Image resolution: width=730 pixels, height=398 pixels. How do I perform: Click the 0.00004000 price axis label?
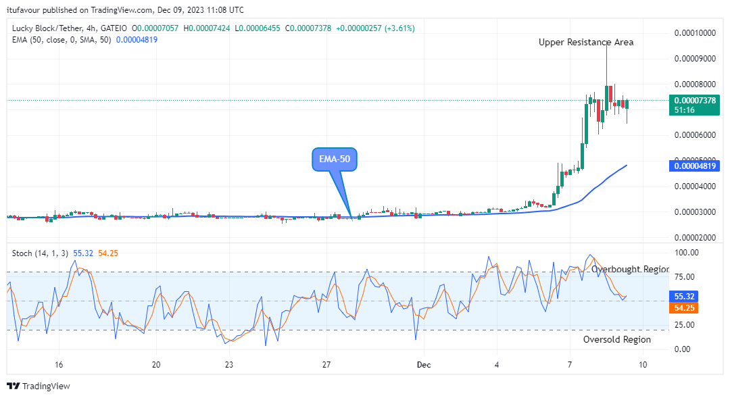tap(695, 186)
